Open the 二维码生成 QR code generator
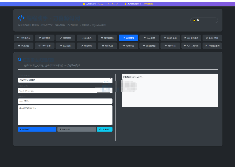 click(170, 38)
